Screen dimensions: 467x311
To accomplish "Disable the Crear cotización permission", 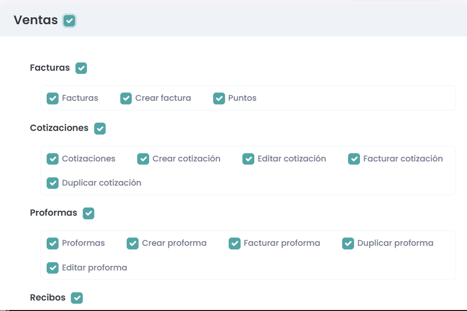I will (143, 159).
